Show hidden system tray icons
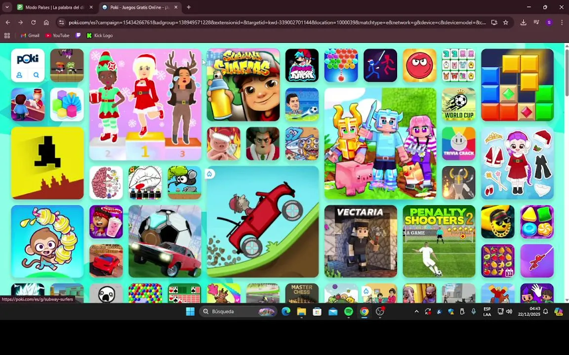The height and width of the screenshot is (355, 569). pyautogui.click(x=416, y=312)
